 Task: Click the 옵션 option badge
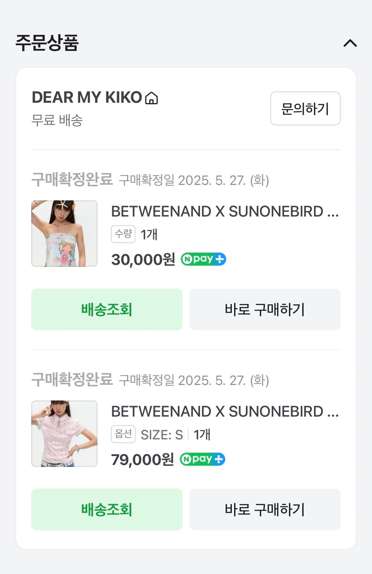click(x=123, y=434)
